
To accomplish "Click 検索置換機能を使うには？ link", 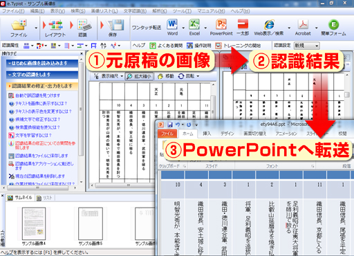I will (38, 127).
